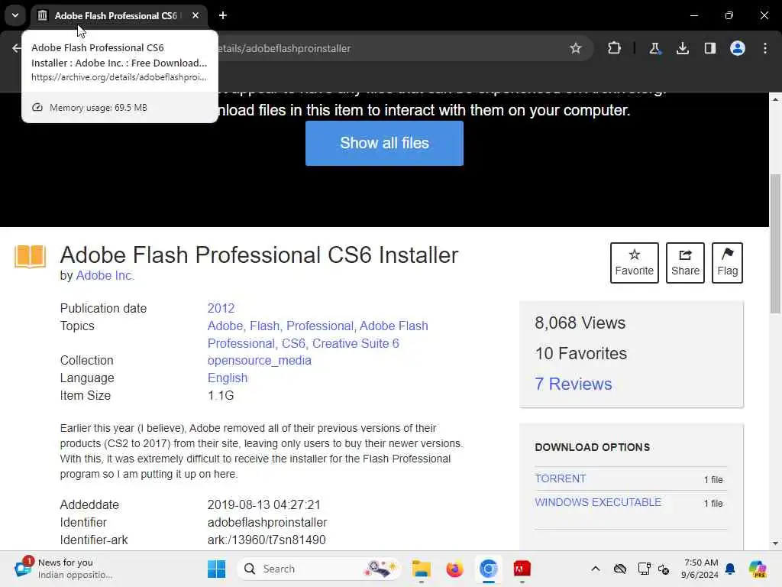This screenshot has height=587, width=782.
Task: Open the Chrome three-dot menu
Action: click(765, 48)
